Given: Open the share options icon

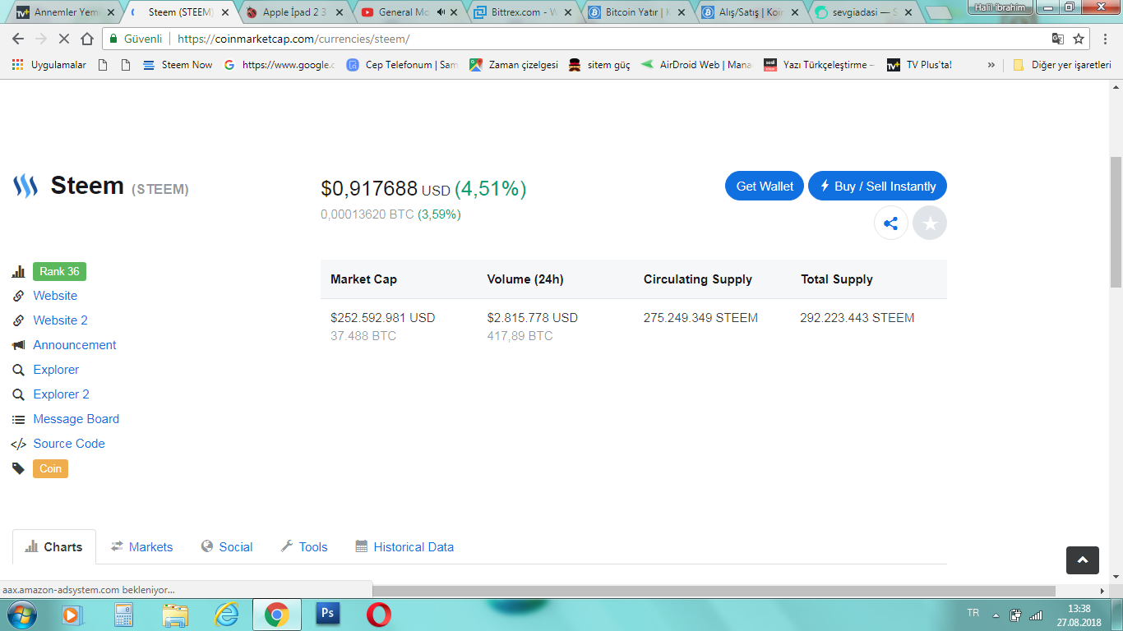Looking at the screenshot, I should [x=890, y=223].
